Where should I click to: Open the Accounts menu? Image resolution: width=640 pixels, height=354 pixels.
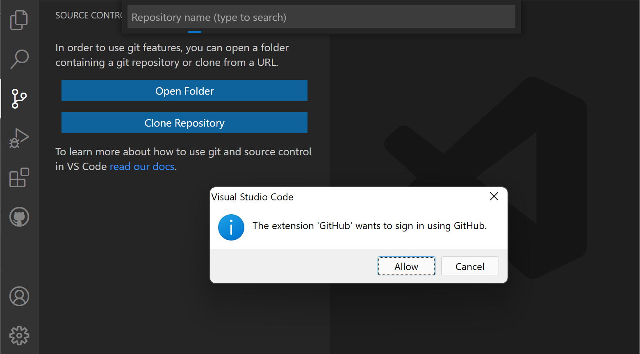point(19,296)
